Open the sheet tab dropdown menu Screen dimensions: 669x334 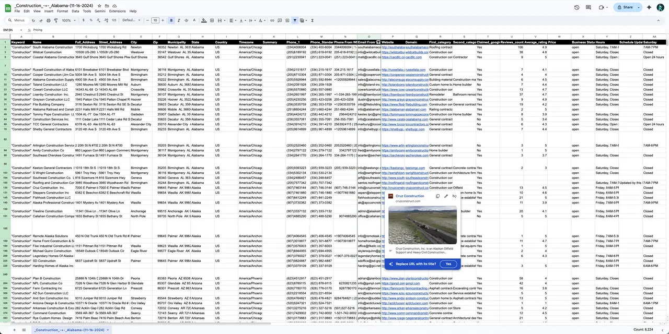coord(108,330)
